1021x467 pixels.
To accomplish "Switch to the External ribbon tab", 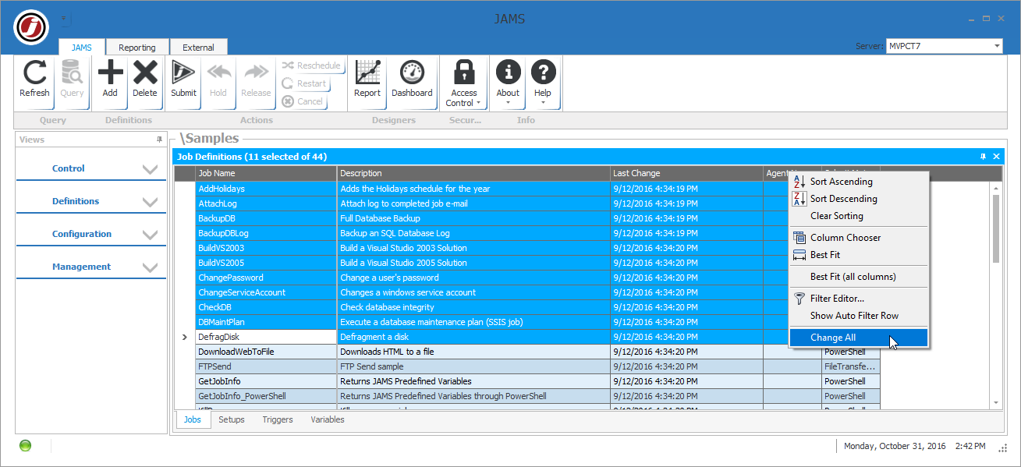I will point(199,48).
